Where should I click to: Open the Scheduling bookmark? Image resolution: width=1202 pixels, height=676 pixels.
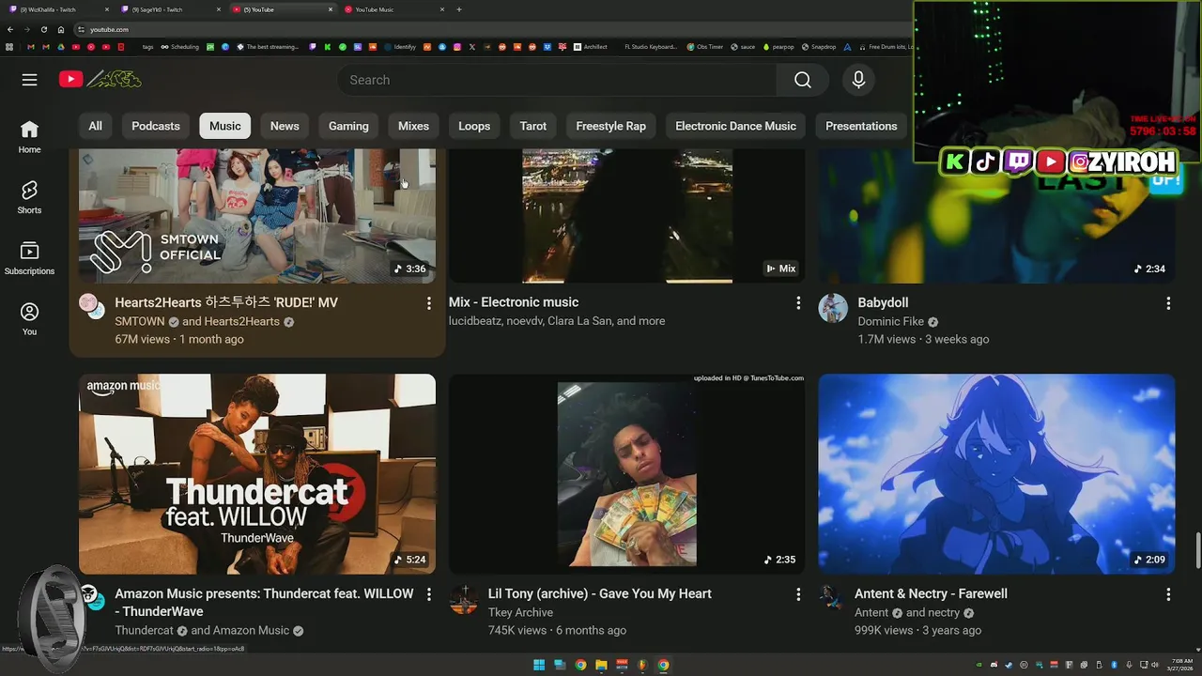pyautogui.click(x=179, y=47)
